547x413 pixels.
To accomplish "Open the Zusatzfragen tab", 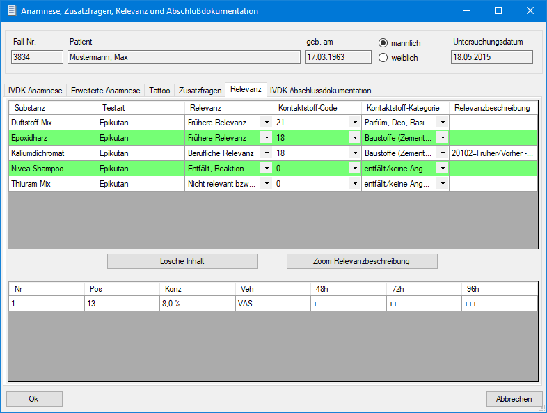I will 200,91.
